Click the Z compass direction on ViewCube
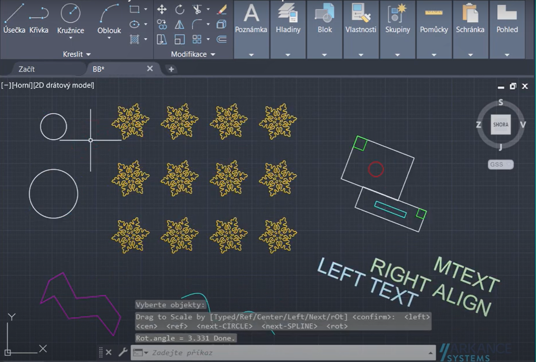 tap(478, 125)
